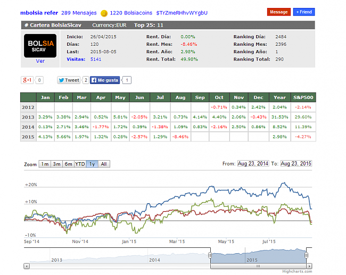The width and height of the screenshot is (346, 275).
Task: Select the 1m zoom range
Action: 45,164
